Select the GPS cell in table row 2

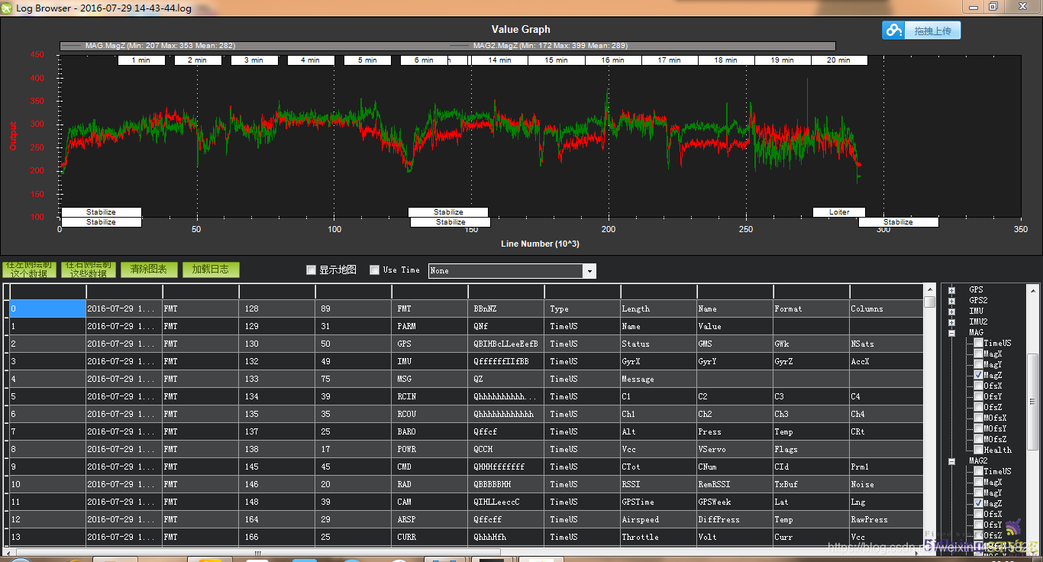tap(429, 344)
